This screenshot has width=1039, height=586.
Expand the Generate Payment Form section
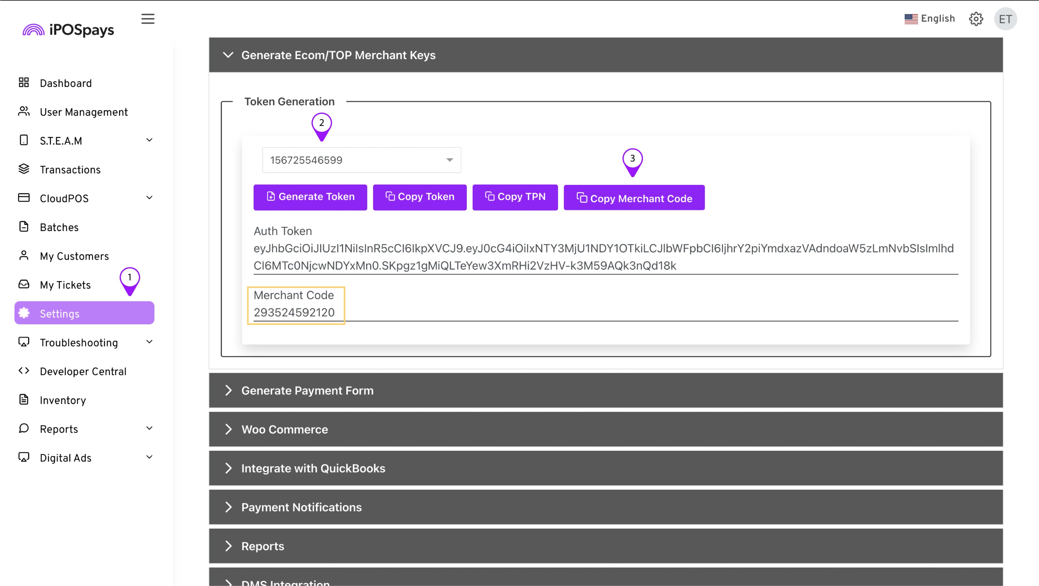coord(606,390)
